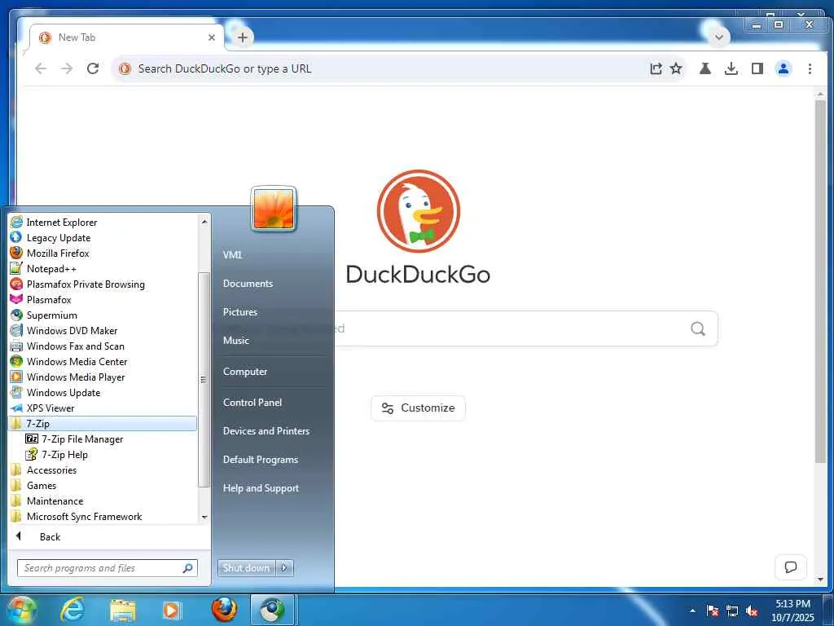
Task: Click the browser Back arrow
Action: [41, 68]
